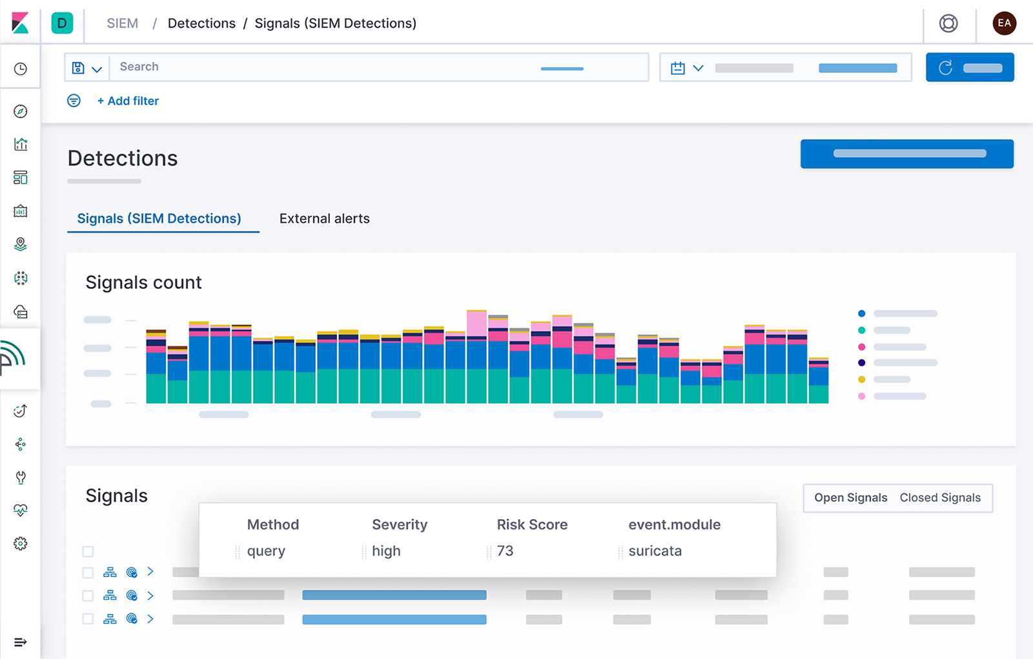Click the blue Refresh button

pyautogui.click(x=969, y=68)
